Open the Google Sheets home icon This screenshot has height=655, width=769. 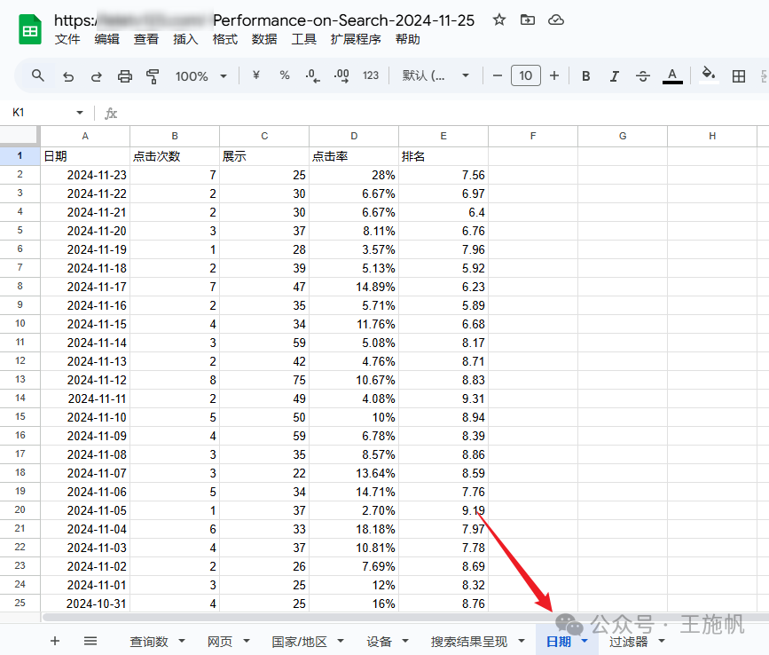(30, 29)
